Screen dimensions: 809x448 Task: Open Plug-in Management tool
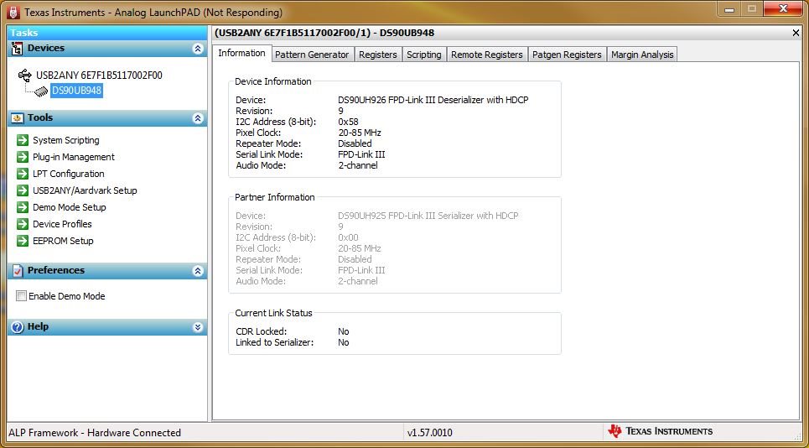pyautogui.click(x=74, y=157)
